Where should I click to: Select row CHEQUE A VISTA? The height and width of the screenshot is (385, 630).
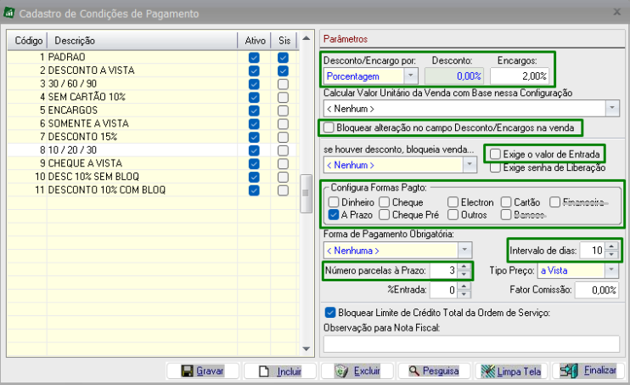[153, 163]
